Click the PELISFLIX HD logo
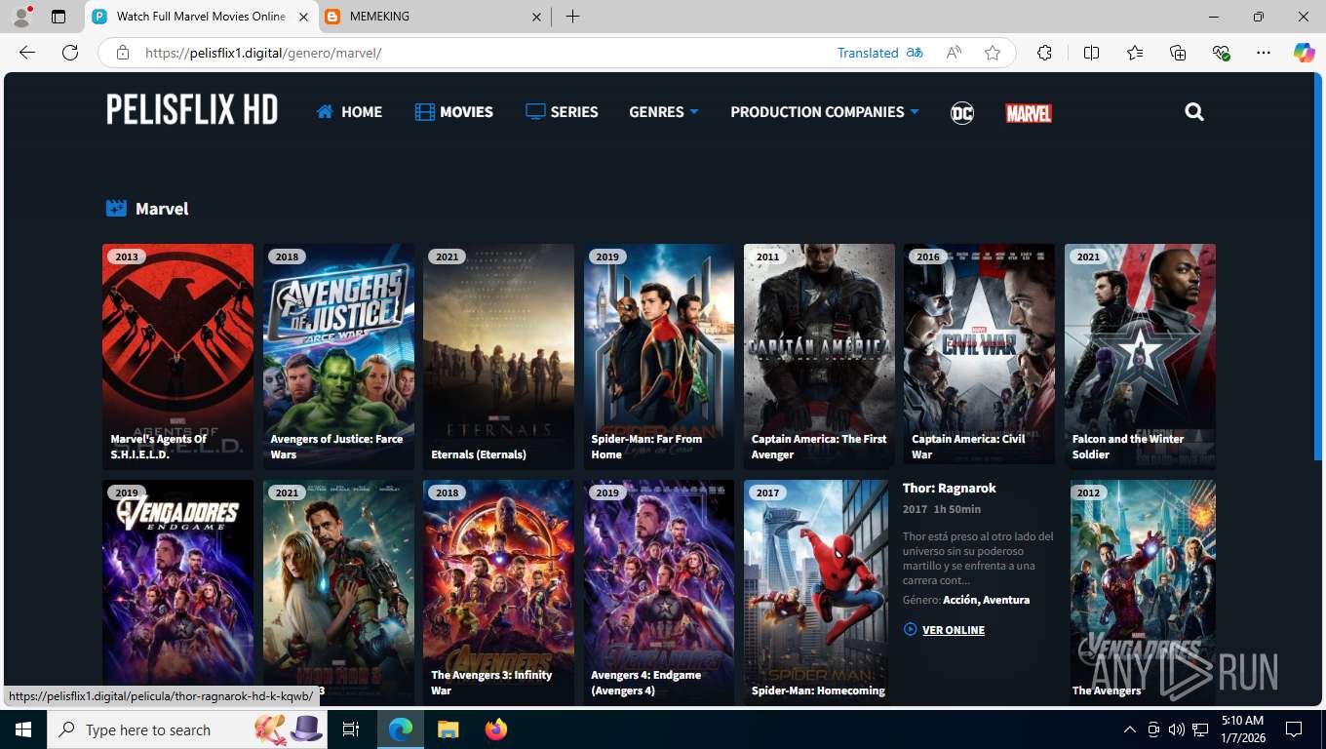Screen dimensions: 1326x749 (192, 110)
